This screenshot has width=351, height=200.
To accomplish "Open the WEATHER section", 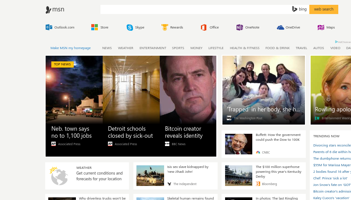I will [125, 48].
